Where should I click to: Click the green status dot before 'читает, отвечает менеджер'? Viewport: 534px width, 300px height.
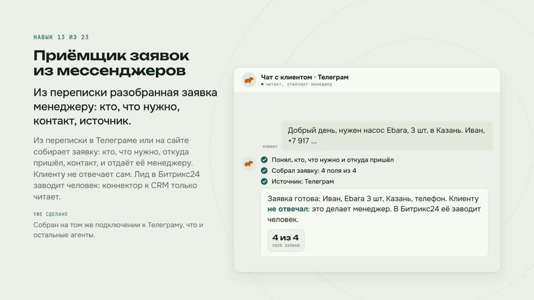coord(262,84)
